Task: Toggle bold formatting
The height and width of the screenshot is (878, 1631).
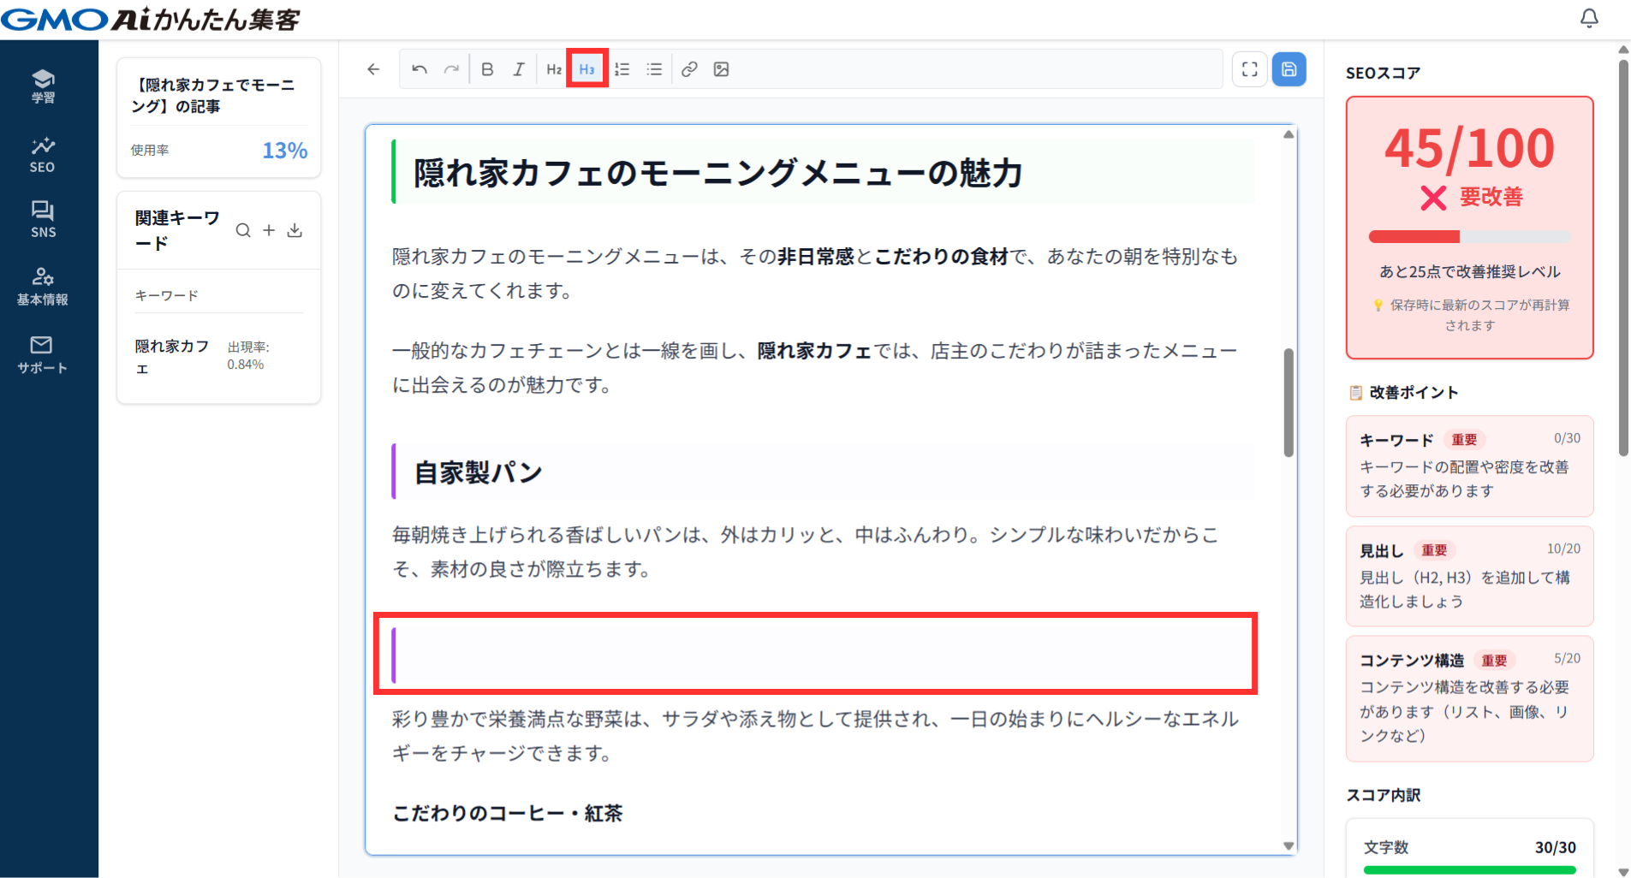Action: [487, 69]
